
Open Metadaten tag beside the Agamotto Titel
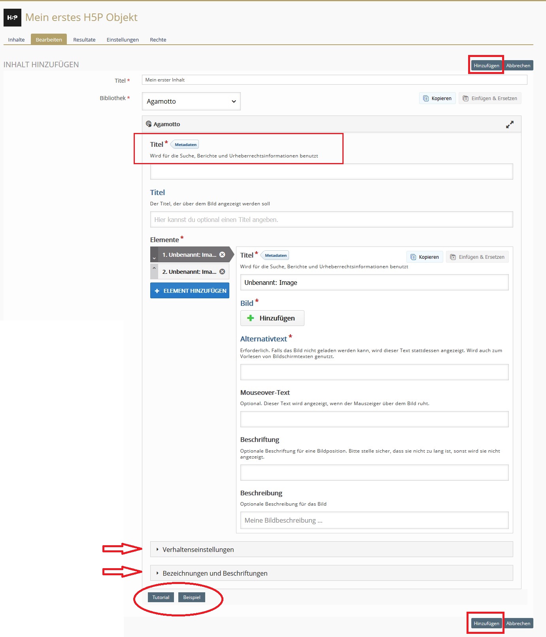click(x=185, y=145)
